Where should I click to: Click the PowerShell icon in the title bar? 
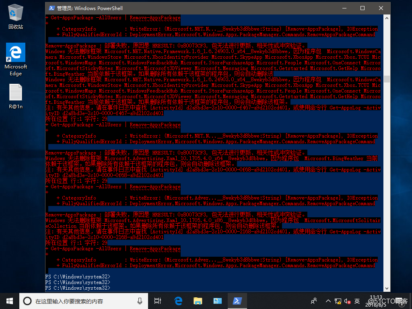(x=52, y=8)
